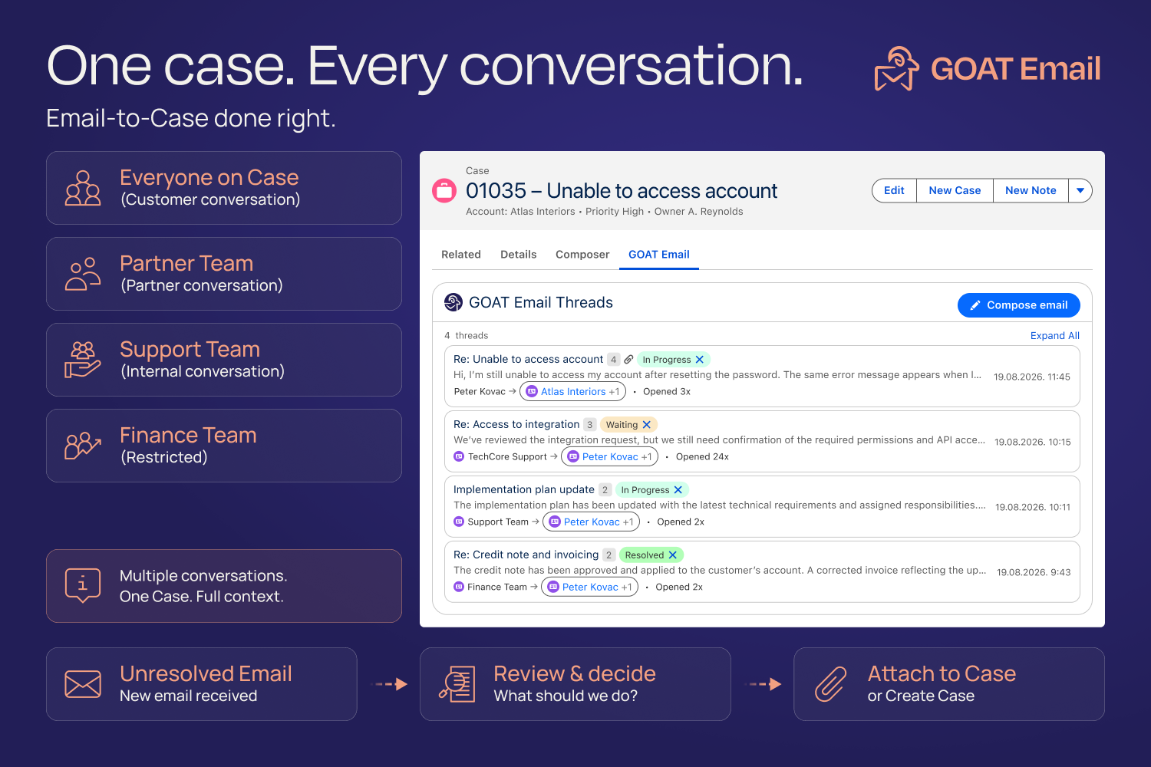The width and height of the screenshot is (1151, 767).
Task: Click the New Note button
Action: (1031, 190)
